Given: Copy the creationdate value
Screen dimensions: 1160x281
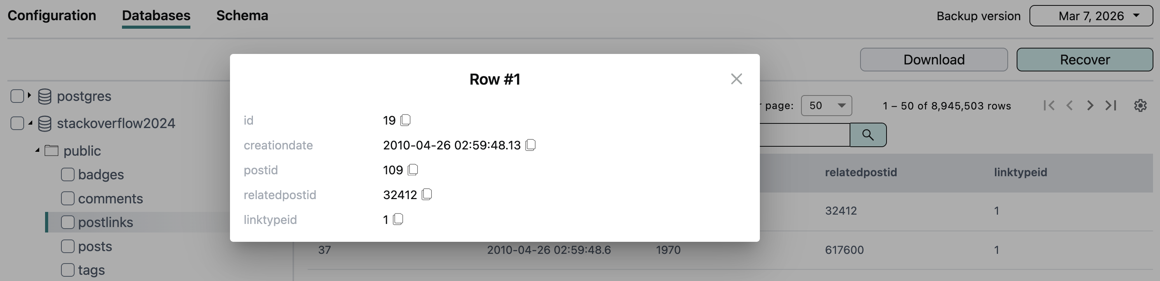Looking at the screenshot, I should point(530,145).
